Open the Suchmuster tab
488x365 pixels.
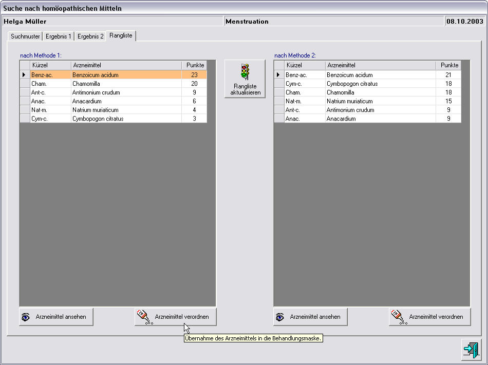[x=25, y=36]
